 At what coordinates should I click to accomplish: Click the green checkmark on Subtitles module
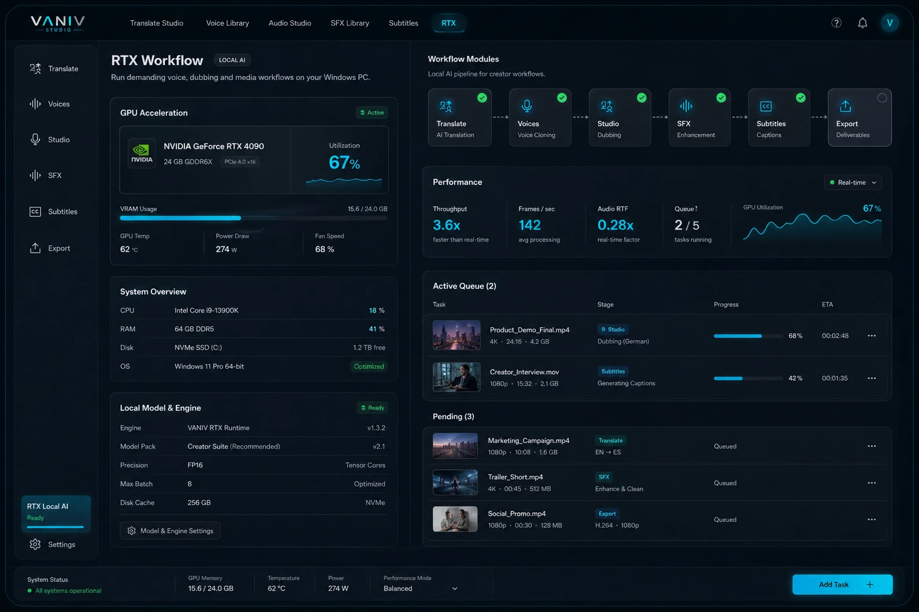801,97
